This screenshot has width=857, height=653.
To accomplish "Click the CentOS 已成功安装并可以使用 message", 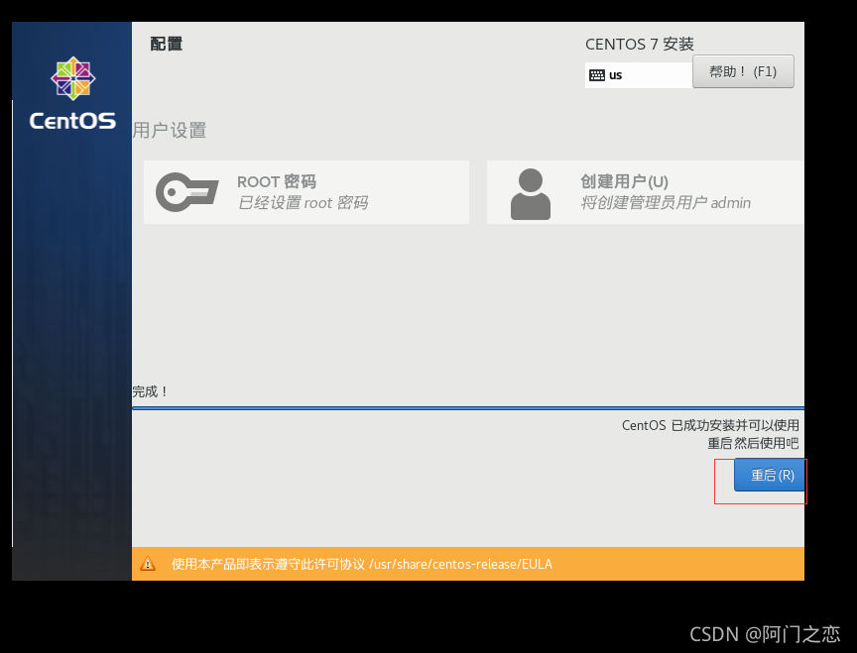I will pos(710,425).
